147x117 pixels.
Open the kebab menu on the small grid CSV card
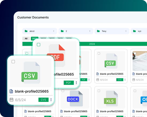[125, 80]
